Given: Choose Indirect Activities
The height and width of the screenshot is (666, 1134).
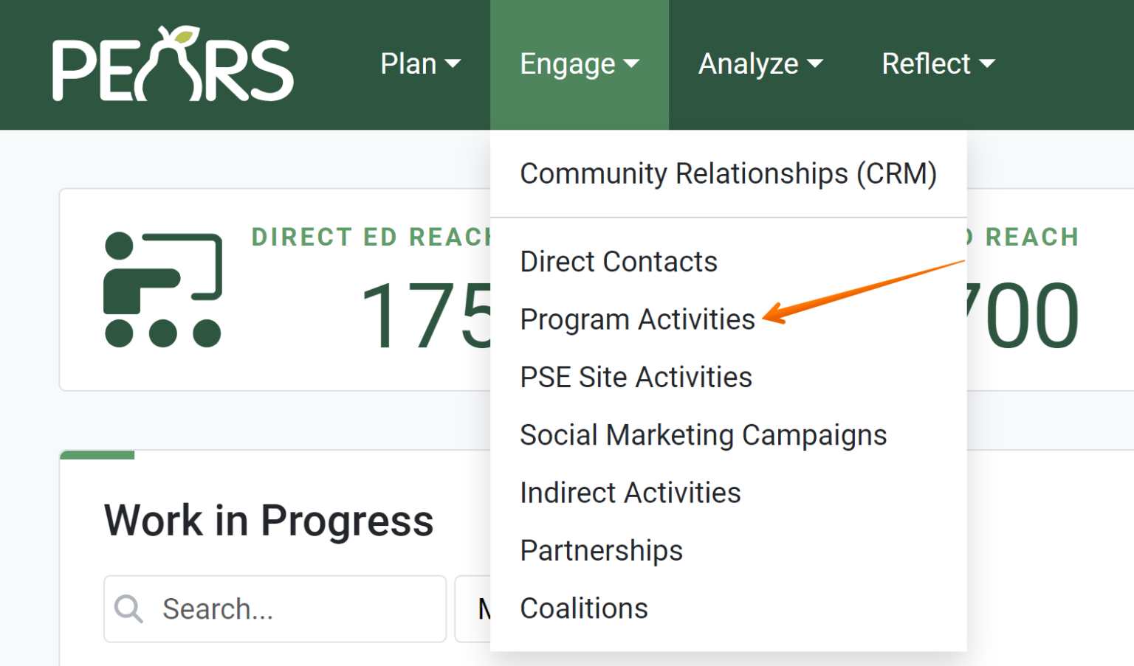Looking at the screenshot, I should click(630, 492).
